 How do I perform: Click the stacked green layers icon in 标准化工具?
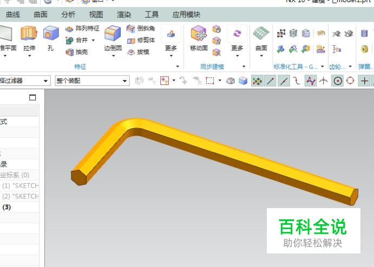(x=293, y=34)
